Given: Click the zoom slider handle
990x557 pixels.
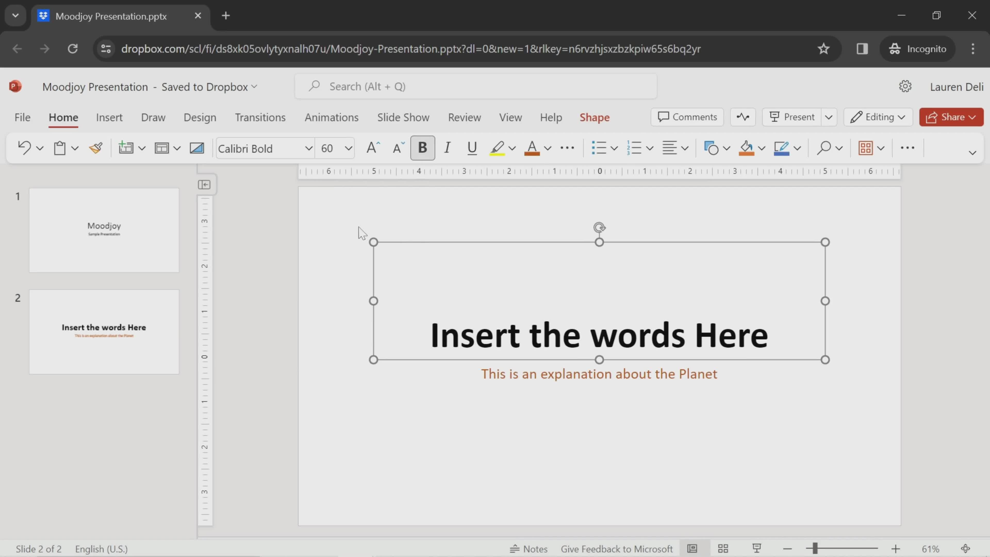Looking at the screenshot, I should (815, 548).
